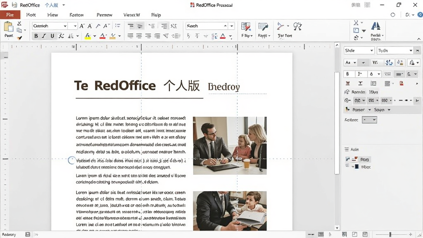Click the vertical scrollbar up arrow
The width and height of the screenshot is (423, 238).
pos(337,45)
